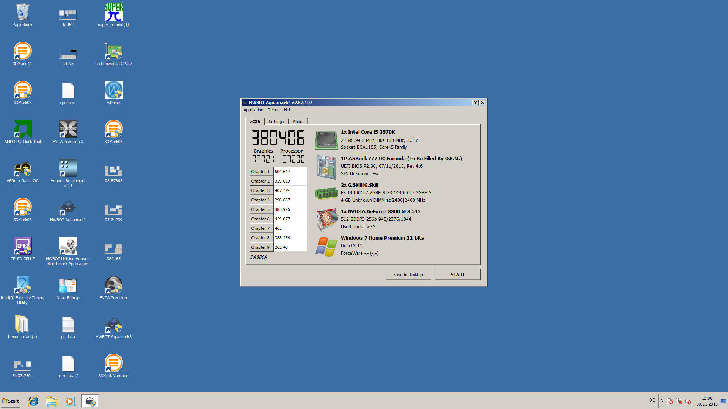728x409 pixels.
Task: Open the Papierkorb recycle bin icon
Action: click(22, 15)
